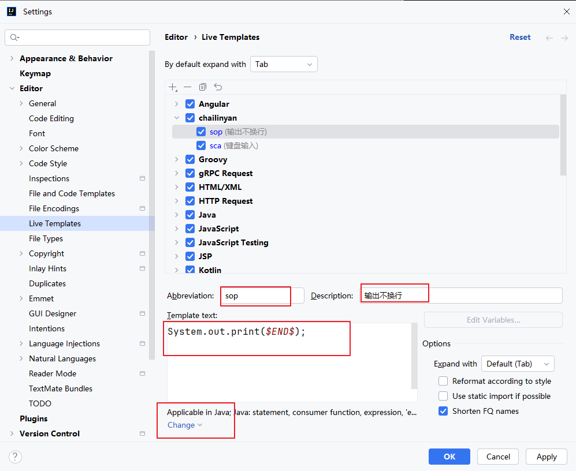This screenshot has height=471, width=576.
Task: Focus the settings search field
Action: 77,38
